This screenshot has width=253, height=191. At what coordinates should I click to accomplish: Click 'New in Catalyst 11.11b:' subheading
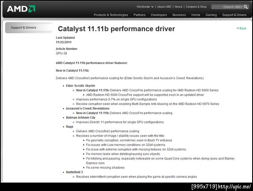(x=72, y=70)
